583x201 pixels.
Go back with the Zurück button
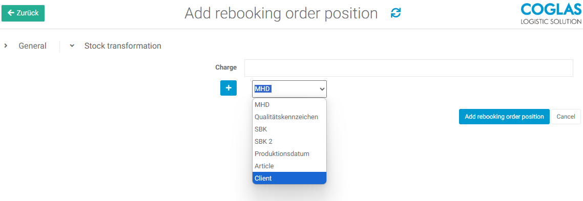point(23,13)
